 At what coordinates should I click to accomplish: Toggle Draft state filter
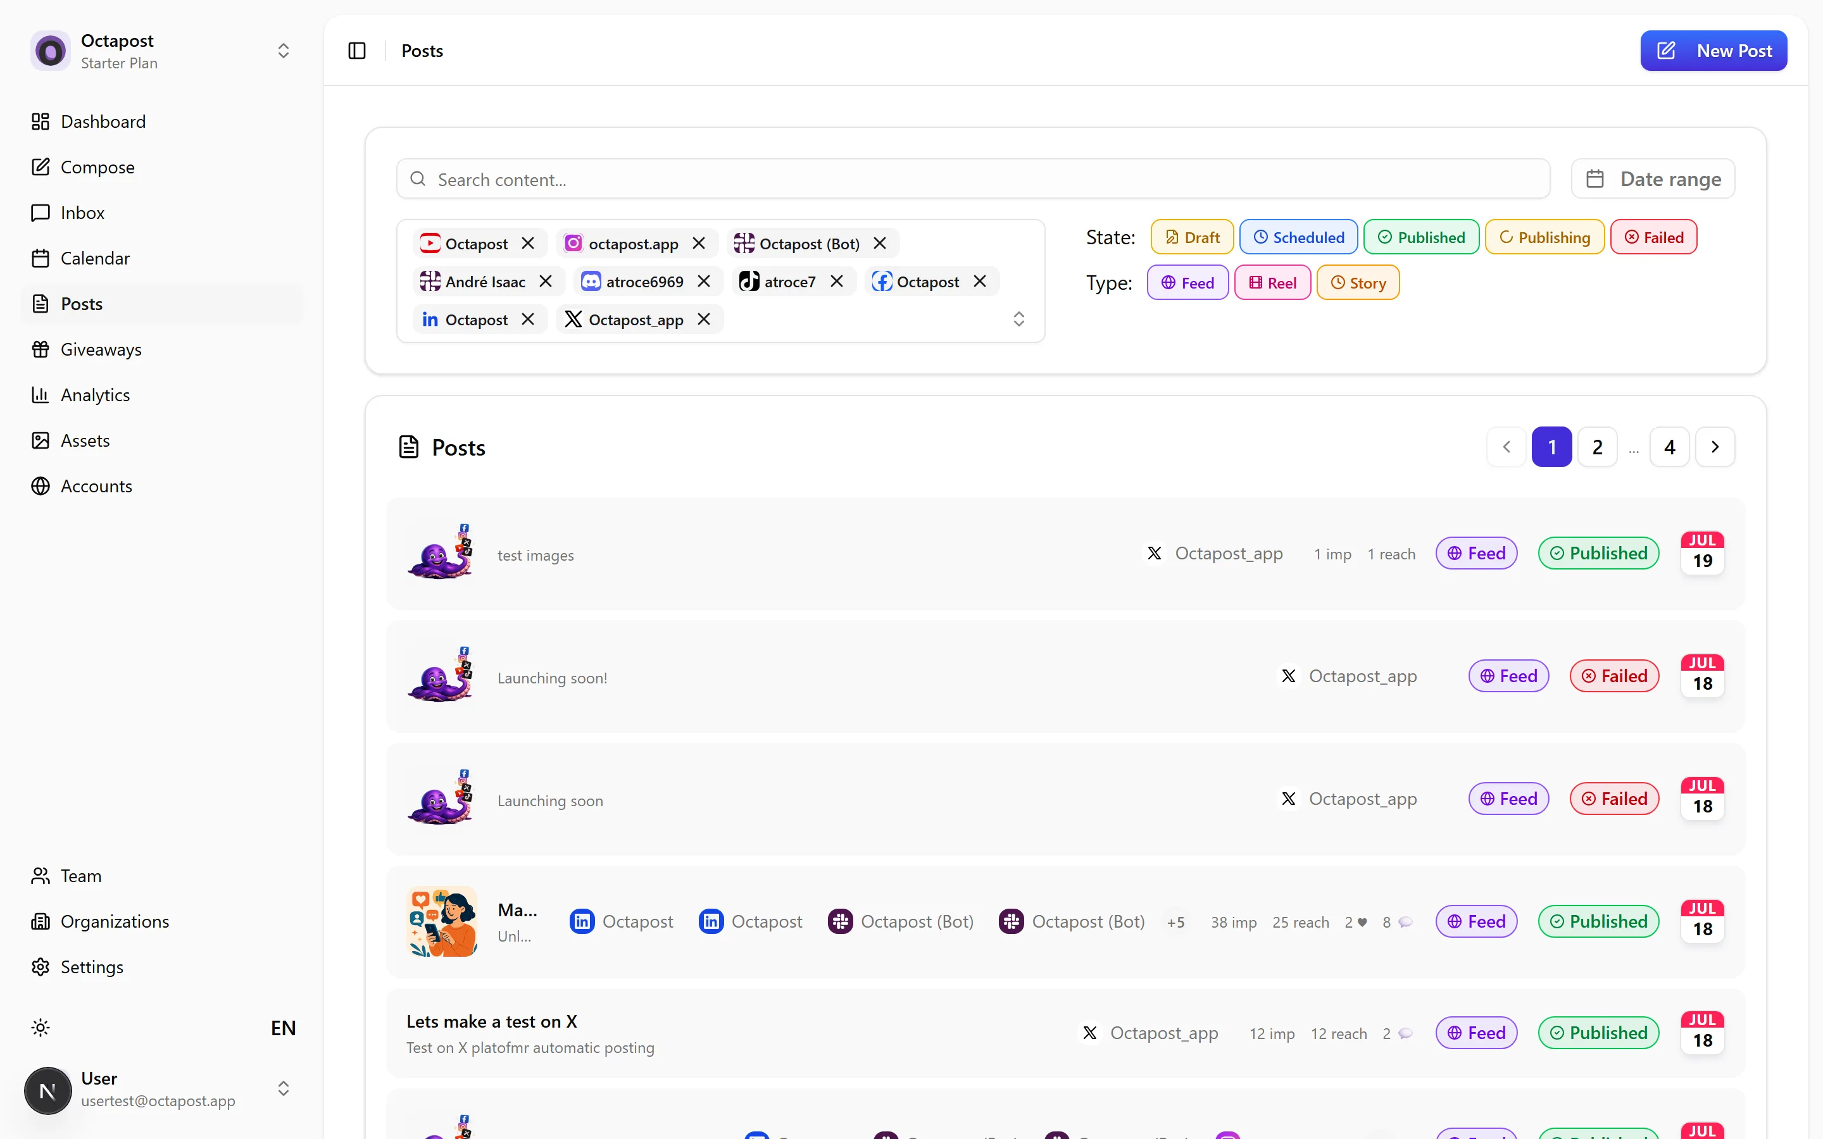(1192, 237)
